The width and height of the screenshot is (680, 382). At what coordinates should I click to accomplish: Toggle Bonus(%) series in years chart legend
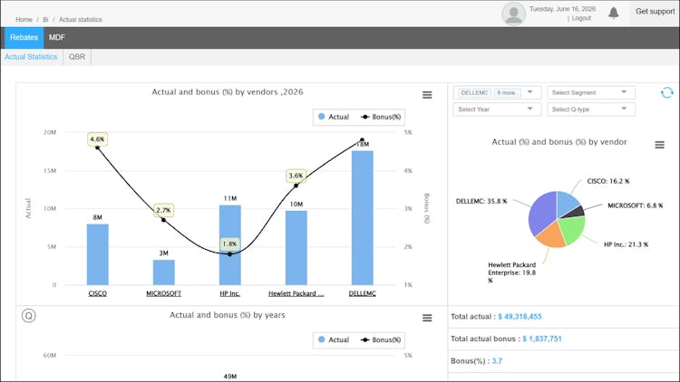381,340
